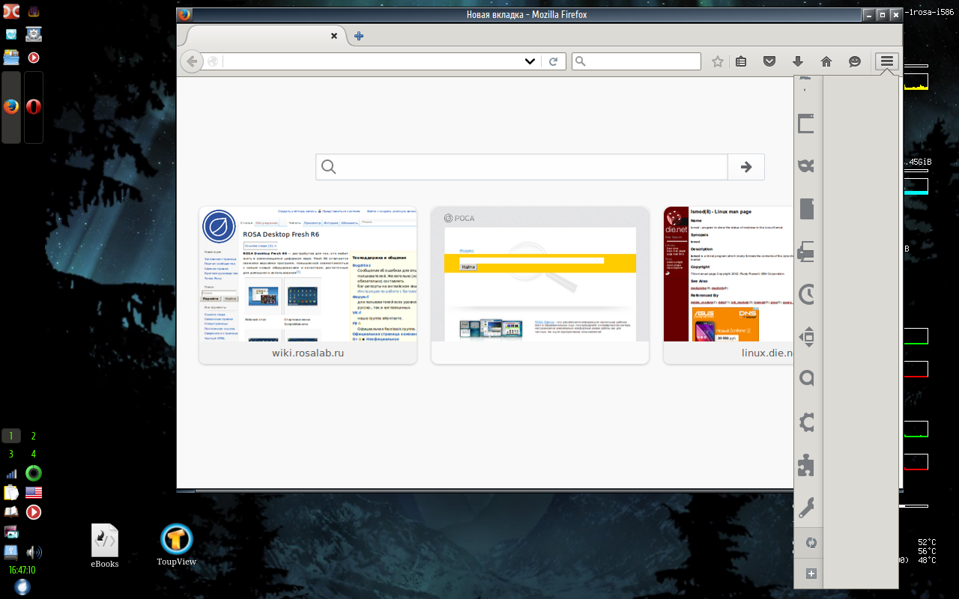The image size is (959, 599).
Task: Open private window mask icon in panel
Action: [807, 166]
